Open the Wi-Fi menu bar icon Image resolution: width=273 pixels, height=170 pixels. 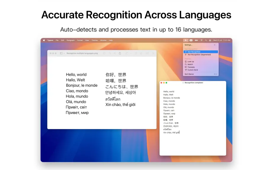201,40
